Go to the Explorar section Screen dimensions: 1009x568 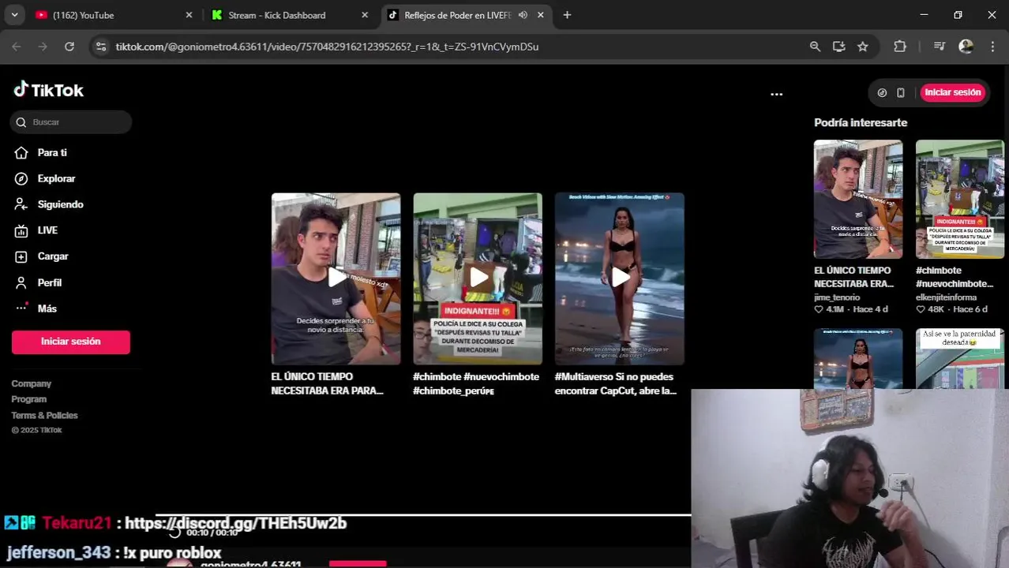click(x=56, y=178)
